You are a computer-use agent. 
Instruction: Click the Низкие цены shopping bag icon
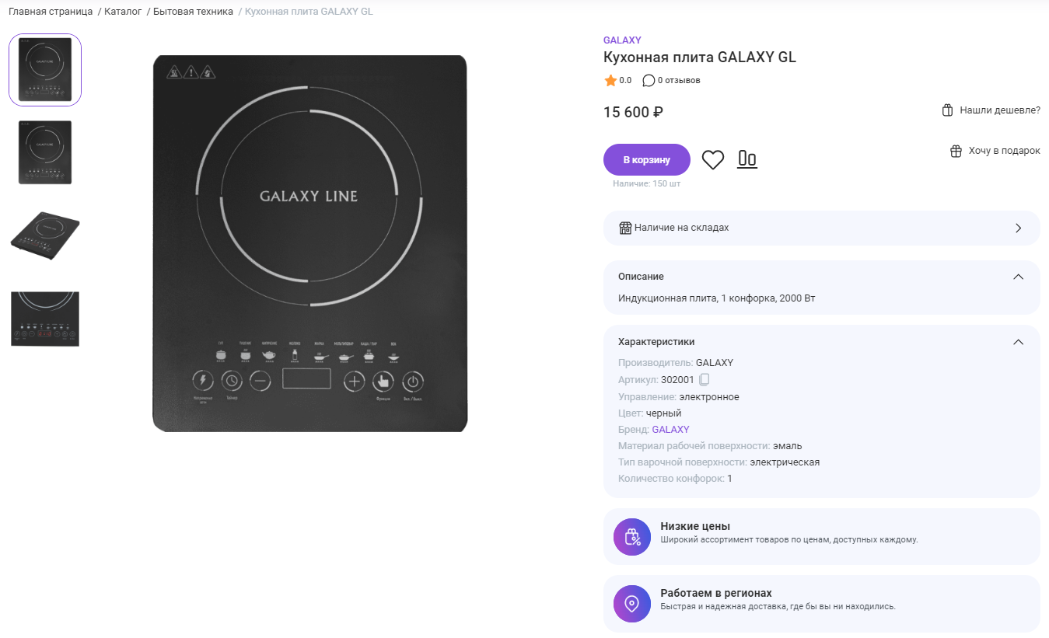pos(632,537)
